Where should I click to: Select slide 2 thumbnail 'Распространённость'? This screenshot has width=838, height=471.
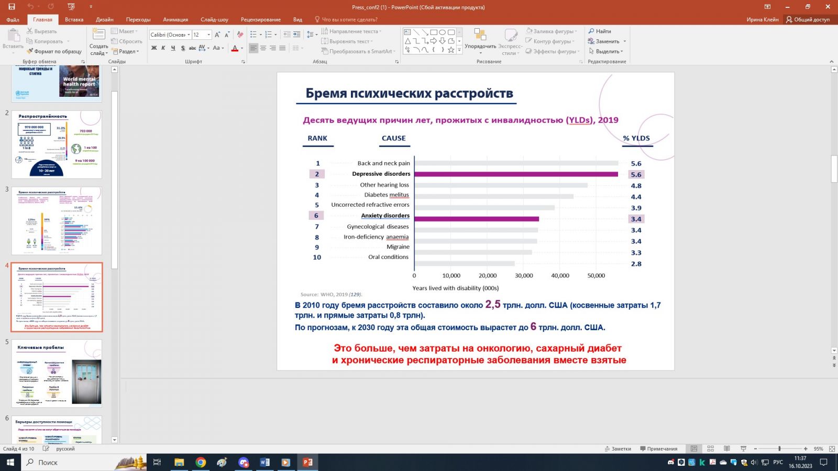[x=57, y=144]
